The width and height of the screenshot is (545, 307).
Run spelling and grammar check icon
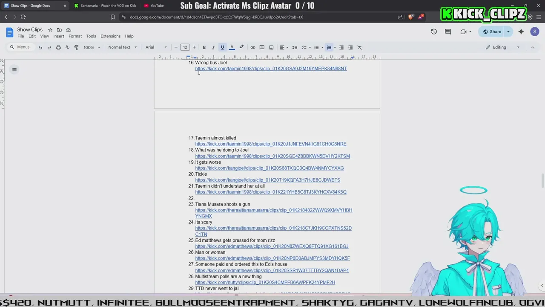click(67, 47)
